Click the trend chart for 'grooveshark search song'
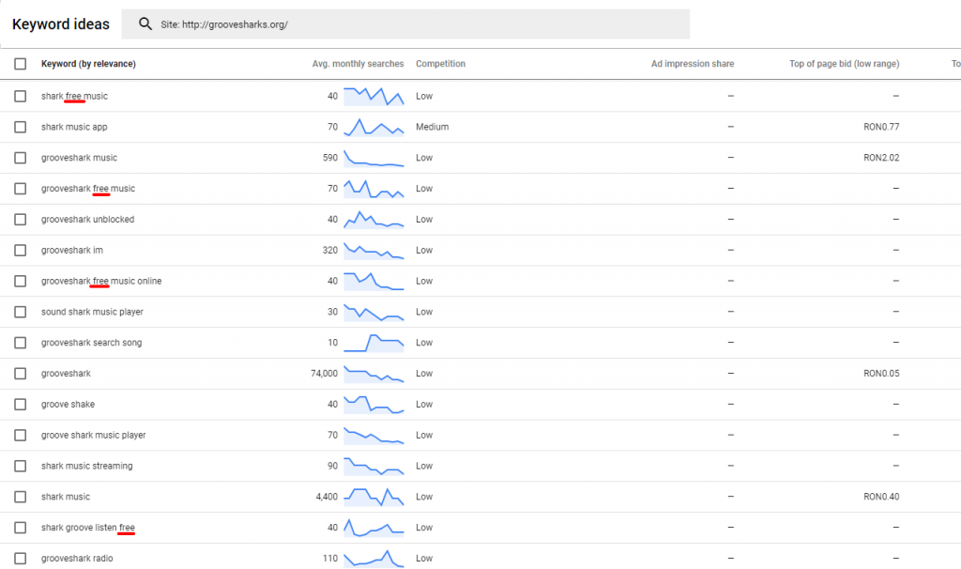961x569 pixels. pyautogui.click(x=374, y=343)
